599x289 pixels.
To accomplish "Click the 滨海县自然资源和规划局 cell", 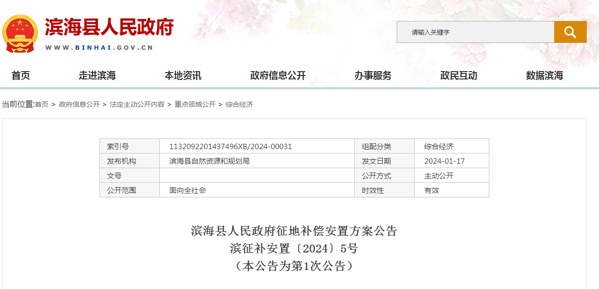I will pyautogui.click(x=257, y=161).
